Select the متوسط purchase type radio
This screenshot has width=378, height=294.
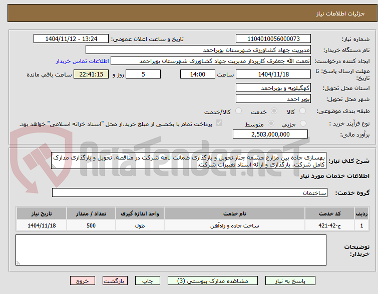271,123
